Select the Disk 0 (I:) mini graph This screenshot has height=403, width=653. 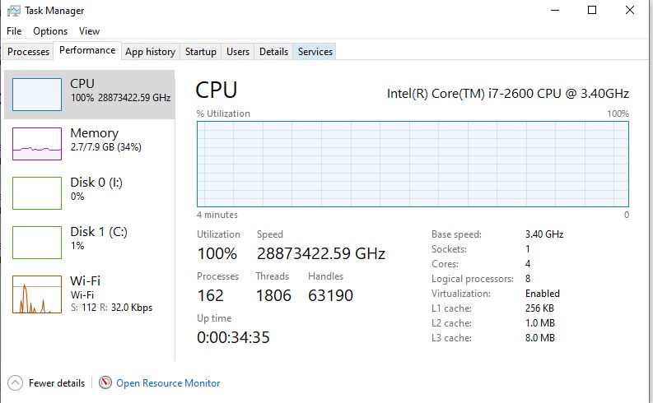click(37, 193)
